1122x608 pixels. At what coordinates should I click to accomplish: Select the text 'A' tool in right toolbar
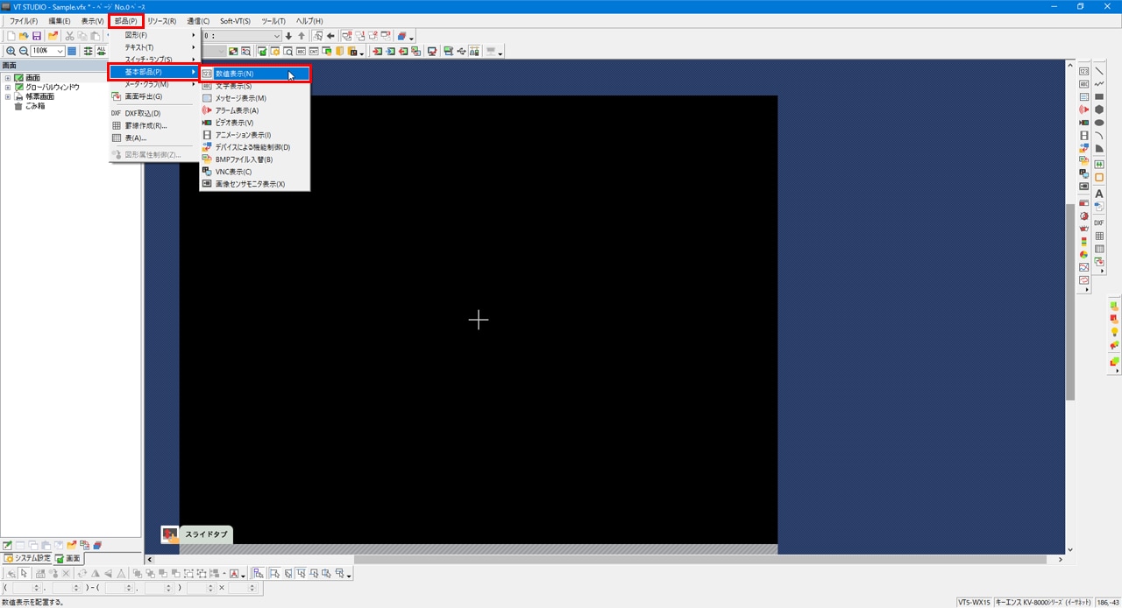pyautogui.click(x=1099, y=194)
